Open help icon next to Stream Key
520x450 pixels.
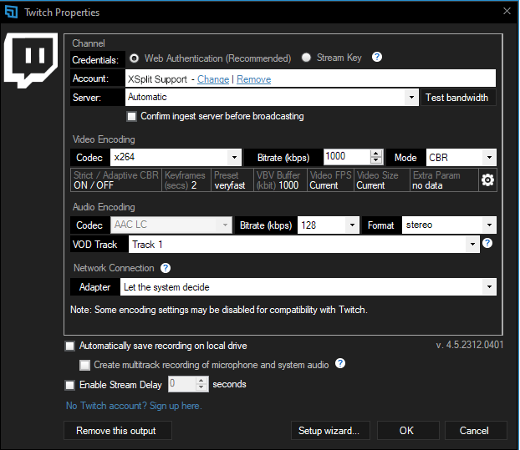pyautogui.click(x=377, y=58)
